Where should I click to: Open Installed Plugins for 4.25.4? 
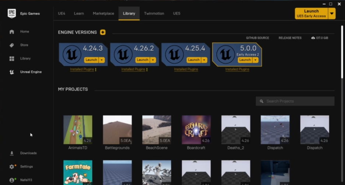(186, 70)
